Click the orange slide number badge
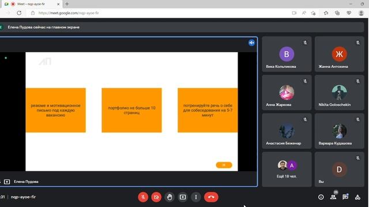 224,165
